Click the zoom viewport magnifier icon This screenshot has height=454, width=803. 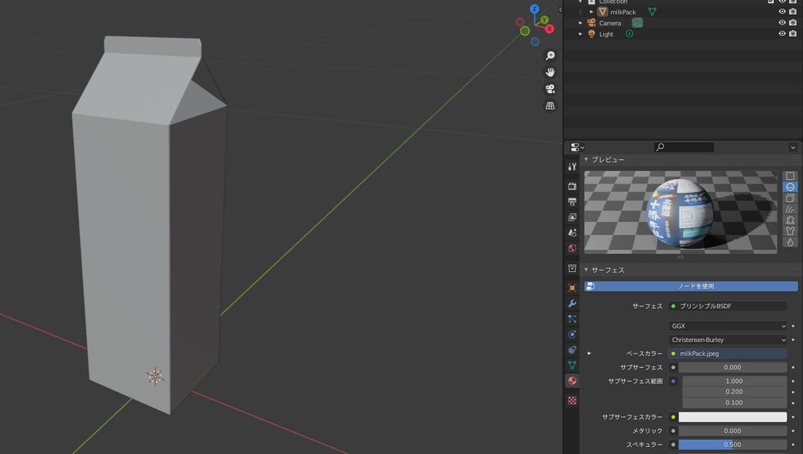[x=550, y=56]
